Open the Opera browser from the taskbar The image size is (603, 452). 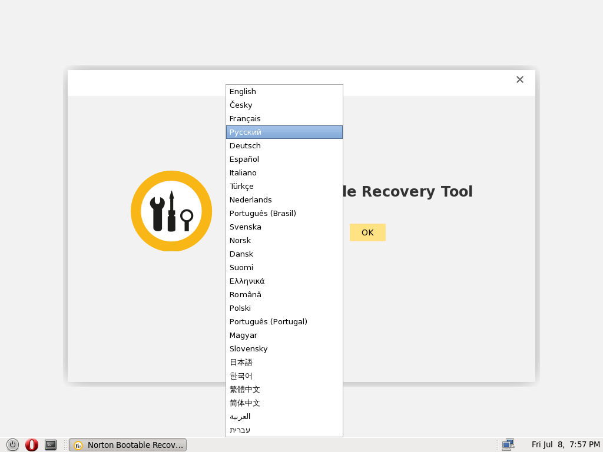tap(32, 445)
